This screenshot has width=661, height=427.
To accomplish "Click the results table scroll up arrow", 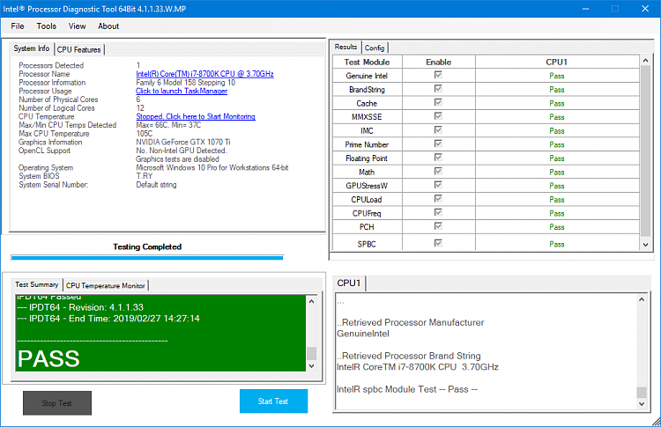I will tap(645, 61).
